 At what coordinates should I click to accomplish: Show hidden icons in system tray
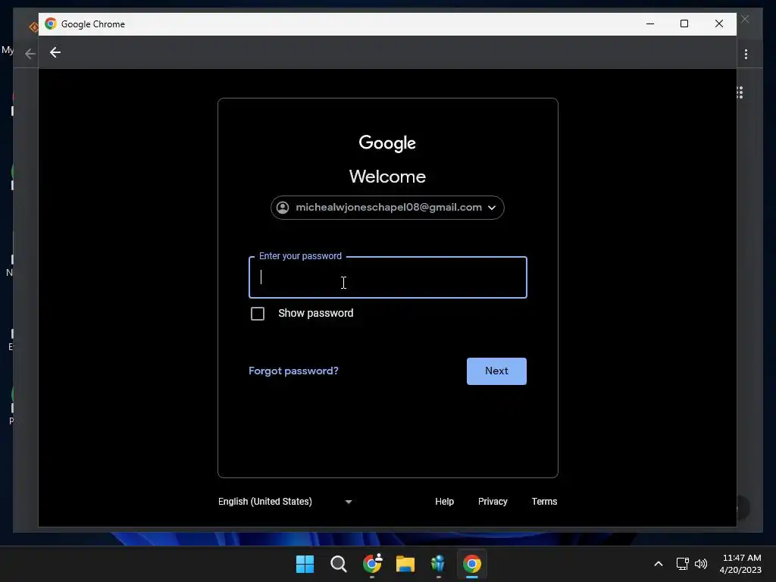659,564
